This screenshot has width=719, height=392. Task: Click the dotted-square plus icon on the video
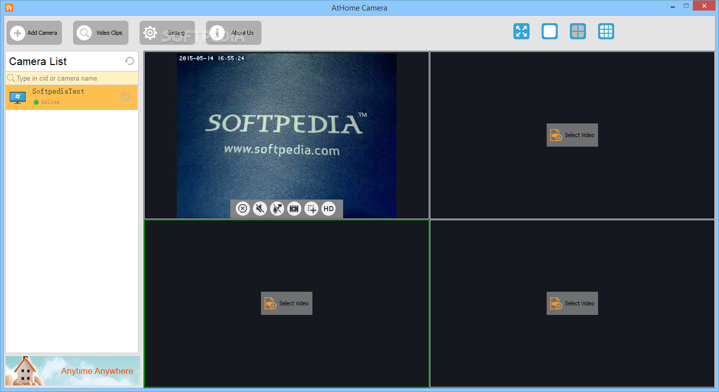point(311,209)
